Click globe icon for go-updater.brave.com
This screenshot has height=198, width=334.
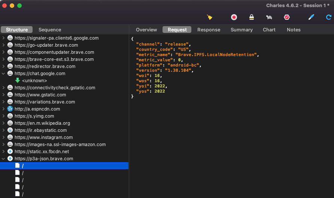click(10, 45)
